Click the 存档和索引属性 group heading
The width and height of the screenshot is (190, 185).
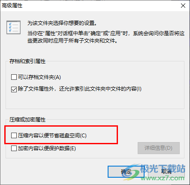tap(27, 61)
